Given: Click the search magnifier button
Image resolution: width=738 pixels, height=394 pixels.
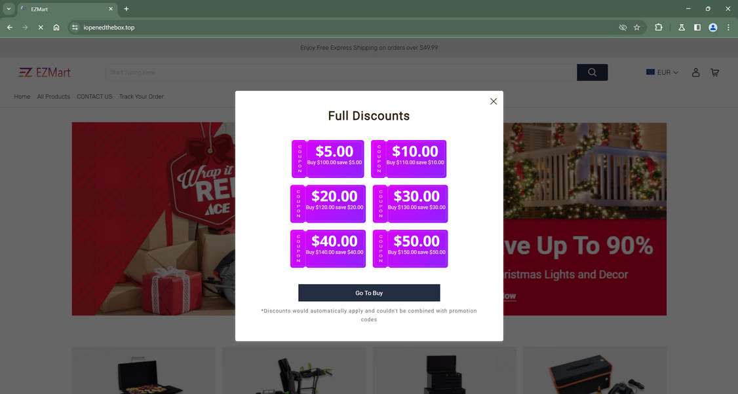Looking at the screenshot, I should [592, 73].
